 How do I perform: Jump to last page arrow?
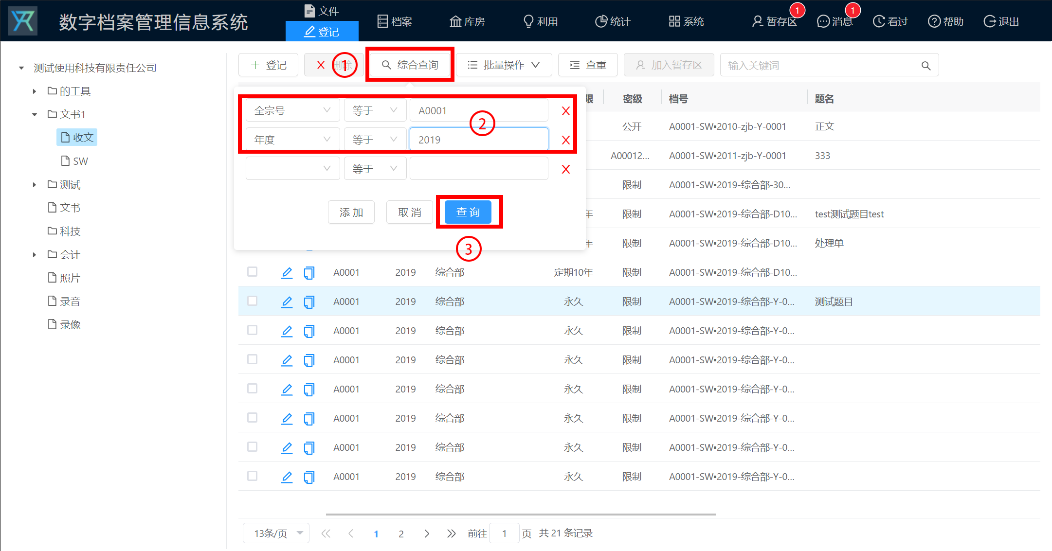[x=452, y=533]
